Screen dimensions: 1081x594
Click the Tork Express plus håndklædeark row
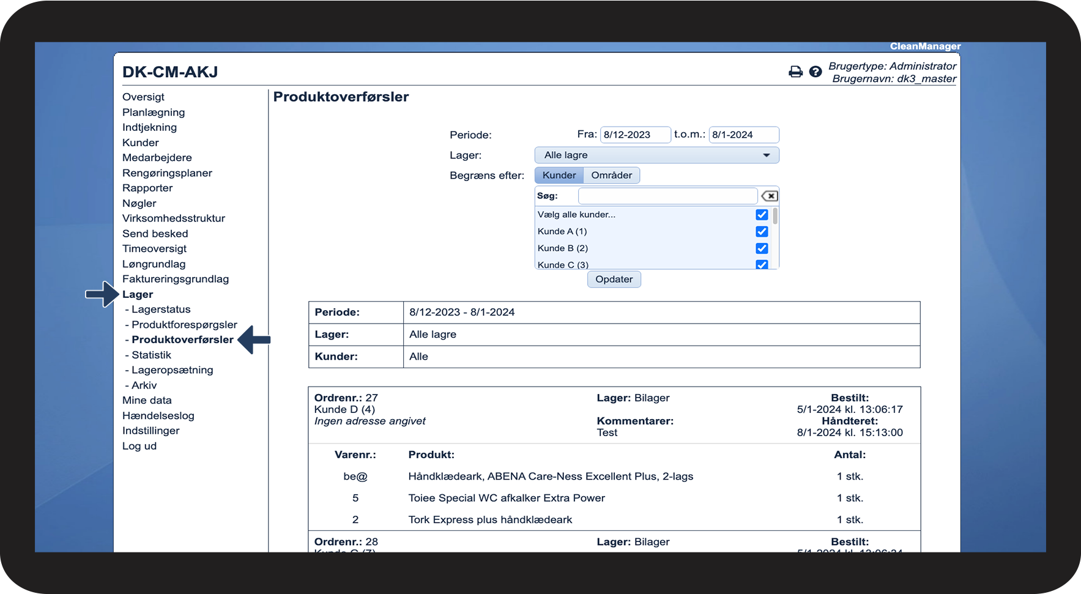(490, 520)
